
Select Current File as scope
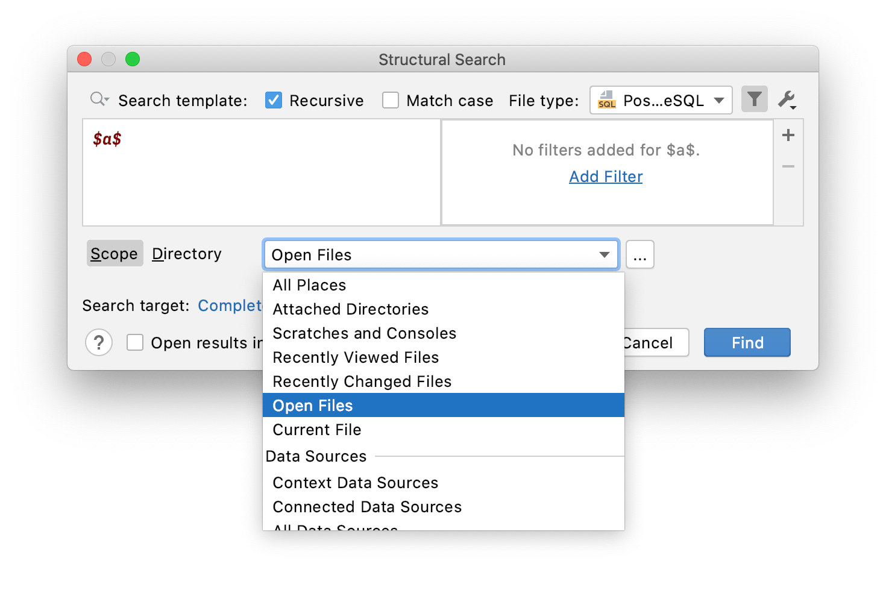(316, 429)
